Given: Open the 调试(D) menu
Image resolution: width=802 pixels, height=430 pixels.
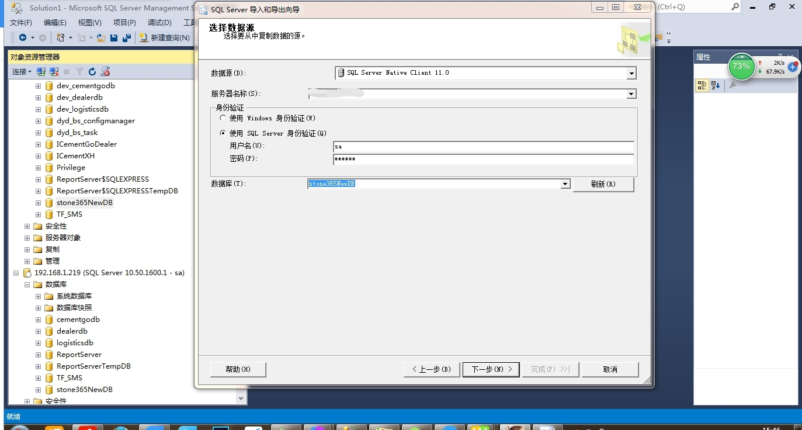Looking at the screenshot, I should pos(159,23).
